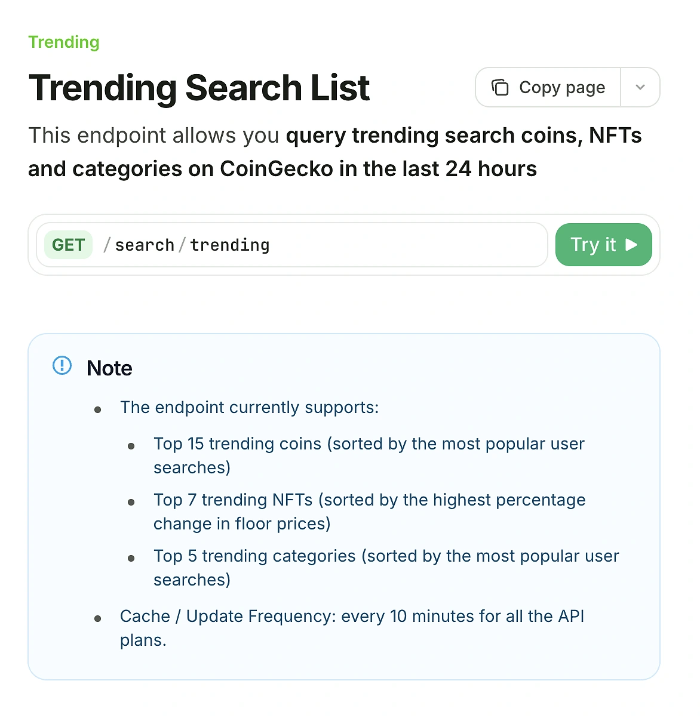Expand the Copy page chevron dropdown
This screenshot has width=700, height=721.
(x=640, y=88)
